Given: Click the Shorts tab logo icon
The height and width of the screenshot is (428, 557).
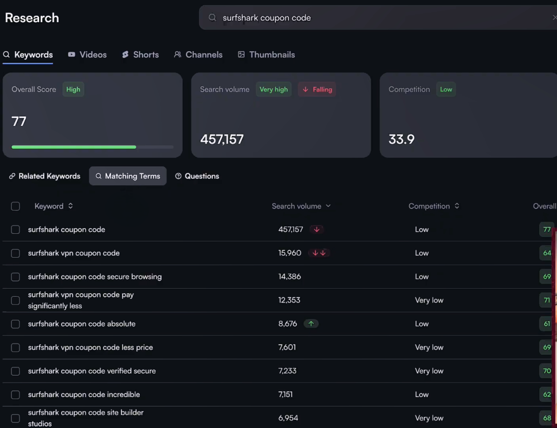Looking at the screenshot, I should click(125, 54).
